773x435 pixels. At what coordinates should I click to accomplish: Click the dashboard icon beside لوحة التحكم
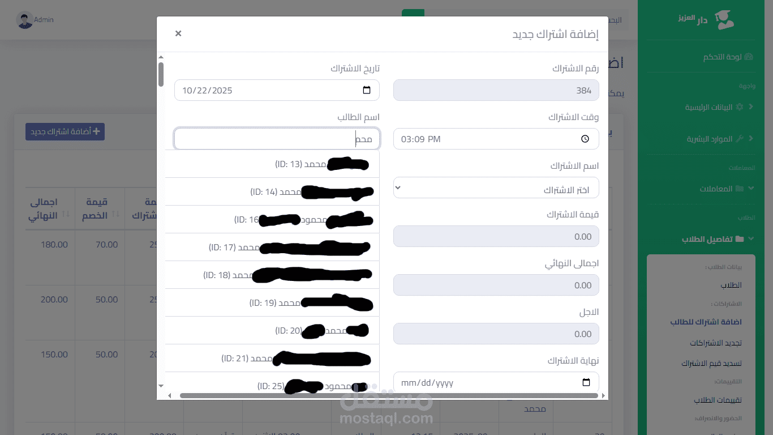pos(749,57)
